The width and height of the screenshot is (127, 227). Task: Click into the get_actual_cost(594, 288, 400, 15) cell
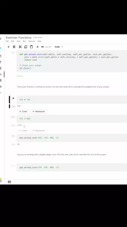pyautogui.click(x=72, y=167)
